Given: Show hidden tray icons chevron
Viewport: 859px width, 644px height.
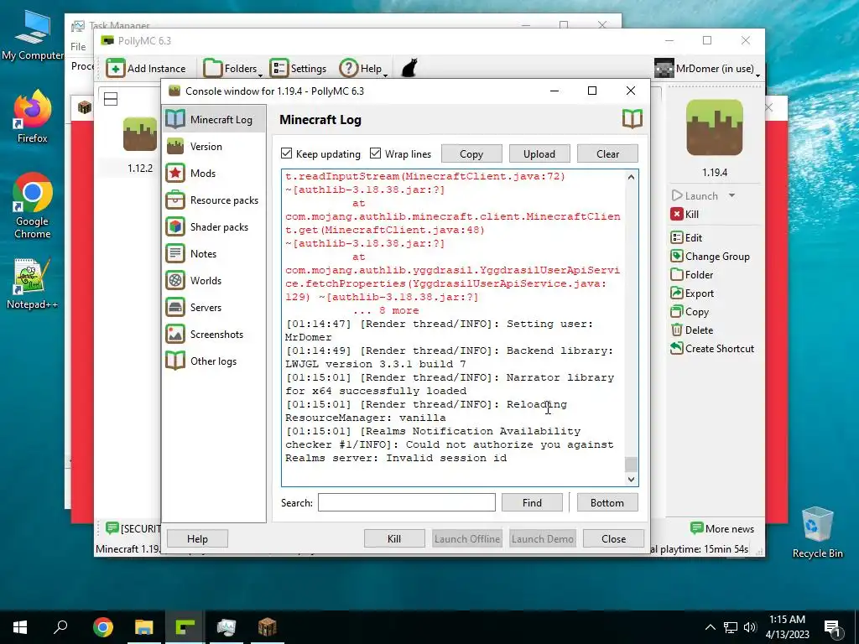Looking at the screenshot, I should pyautogui.click(x=710, y=627).
